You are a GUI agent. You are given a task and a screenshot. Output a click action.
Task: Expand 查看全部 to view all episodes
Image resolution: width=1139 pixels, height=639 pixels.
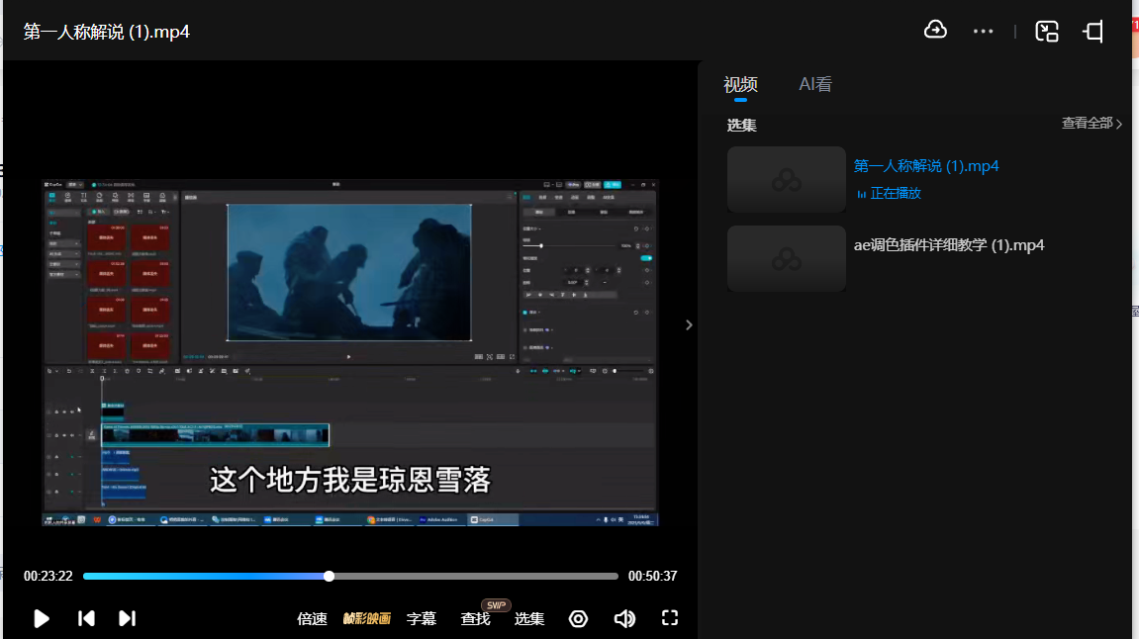(x=1092, y=124)
